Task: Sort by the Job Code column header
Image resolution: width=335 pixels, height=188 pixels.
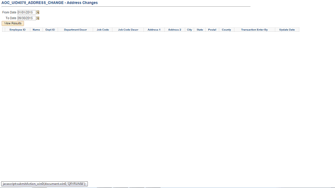Action: point(103,30)
